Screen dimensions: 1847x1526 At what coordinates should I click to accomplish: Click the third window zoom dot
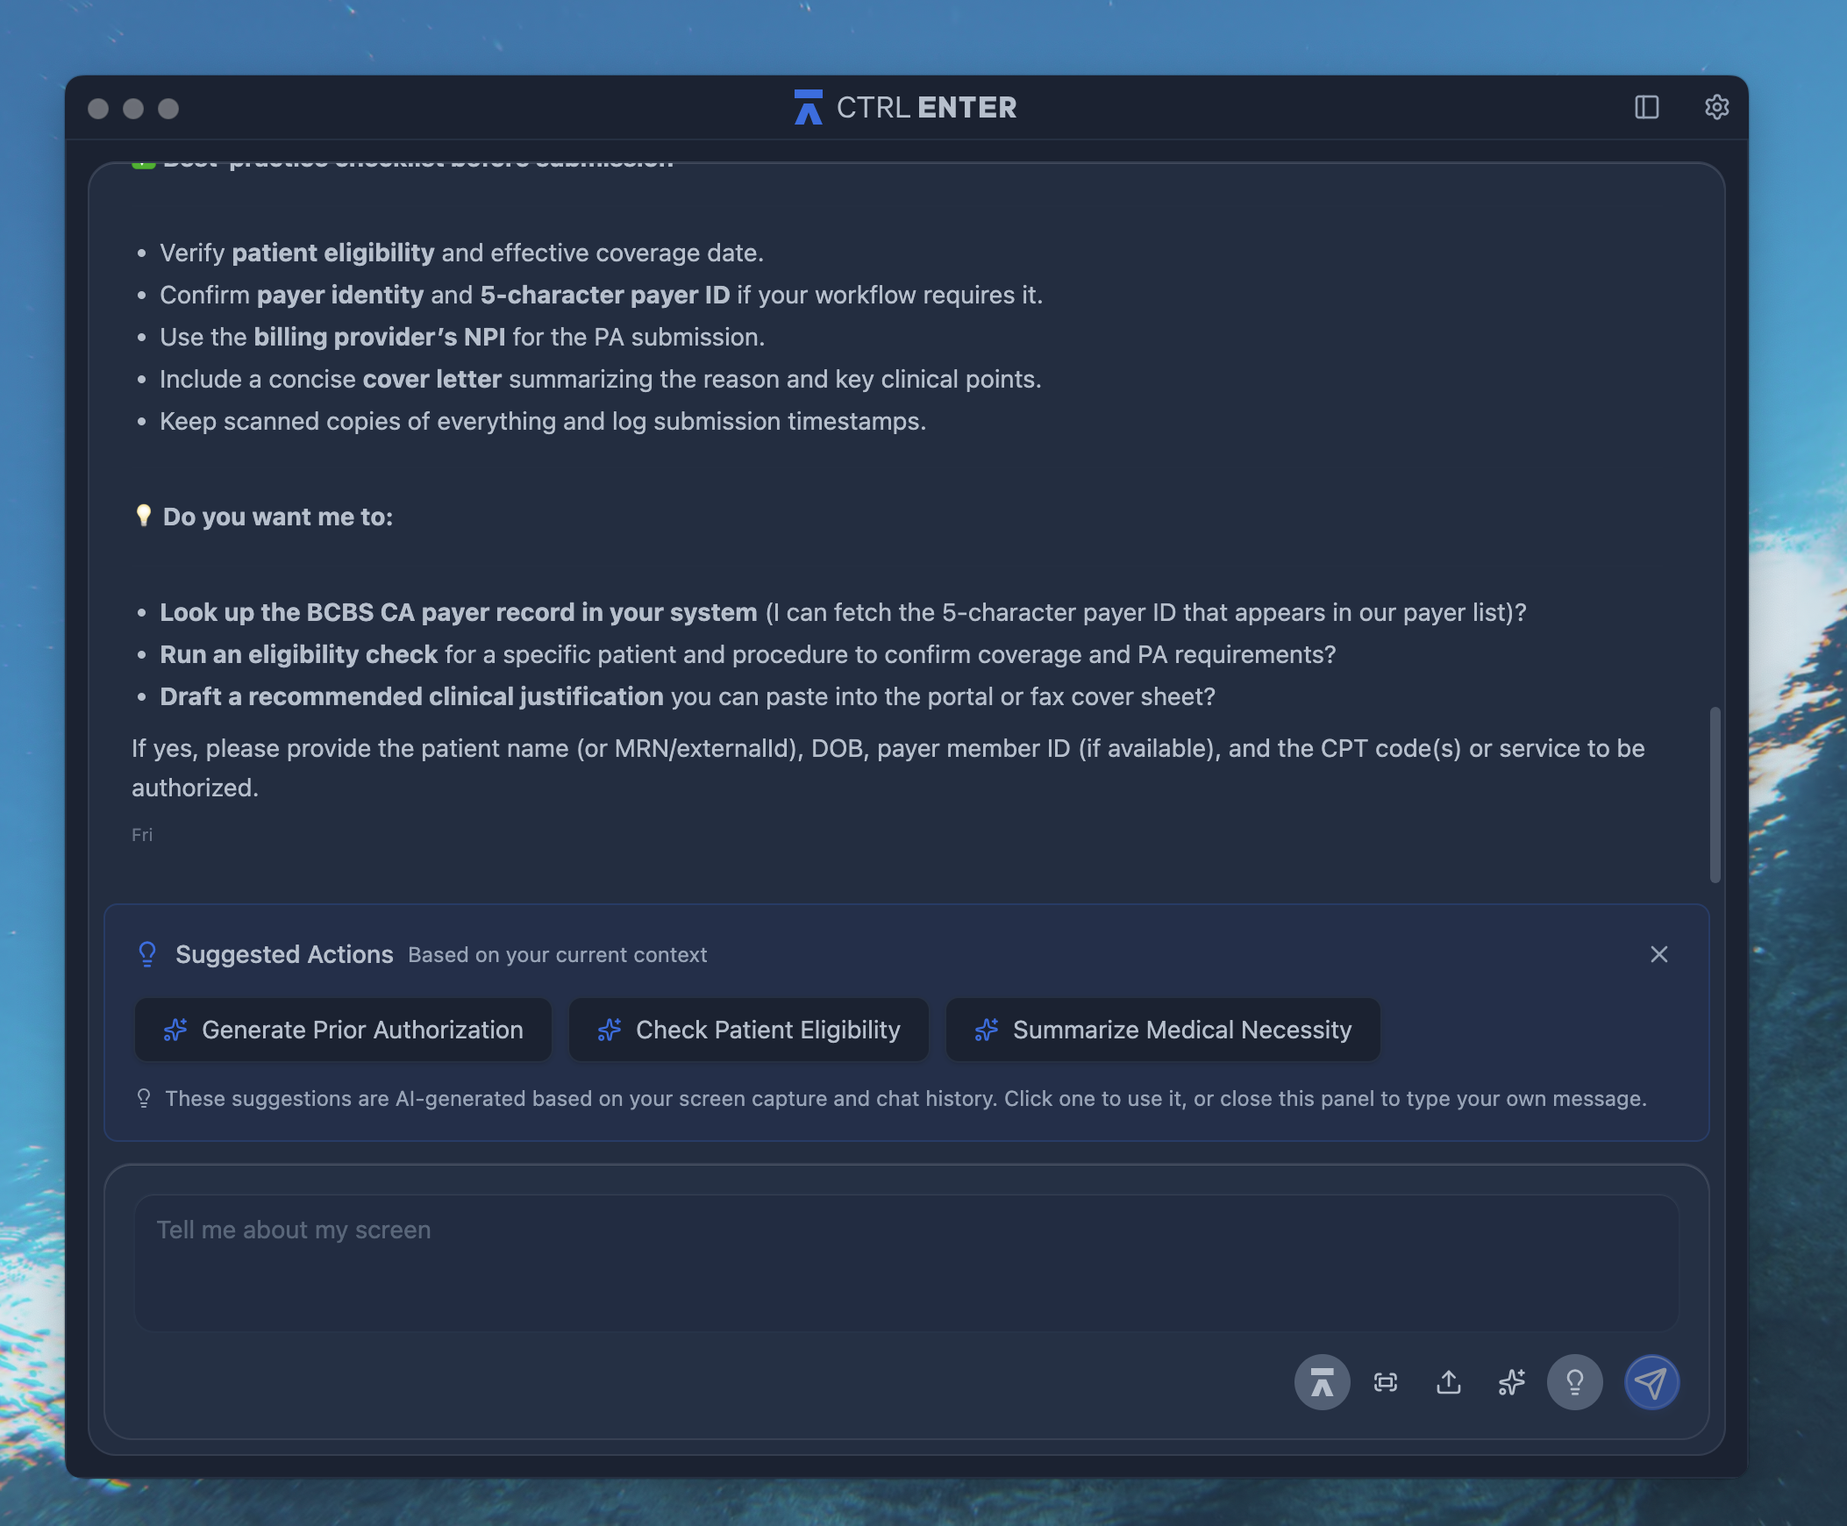click(168, 108)
